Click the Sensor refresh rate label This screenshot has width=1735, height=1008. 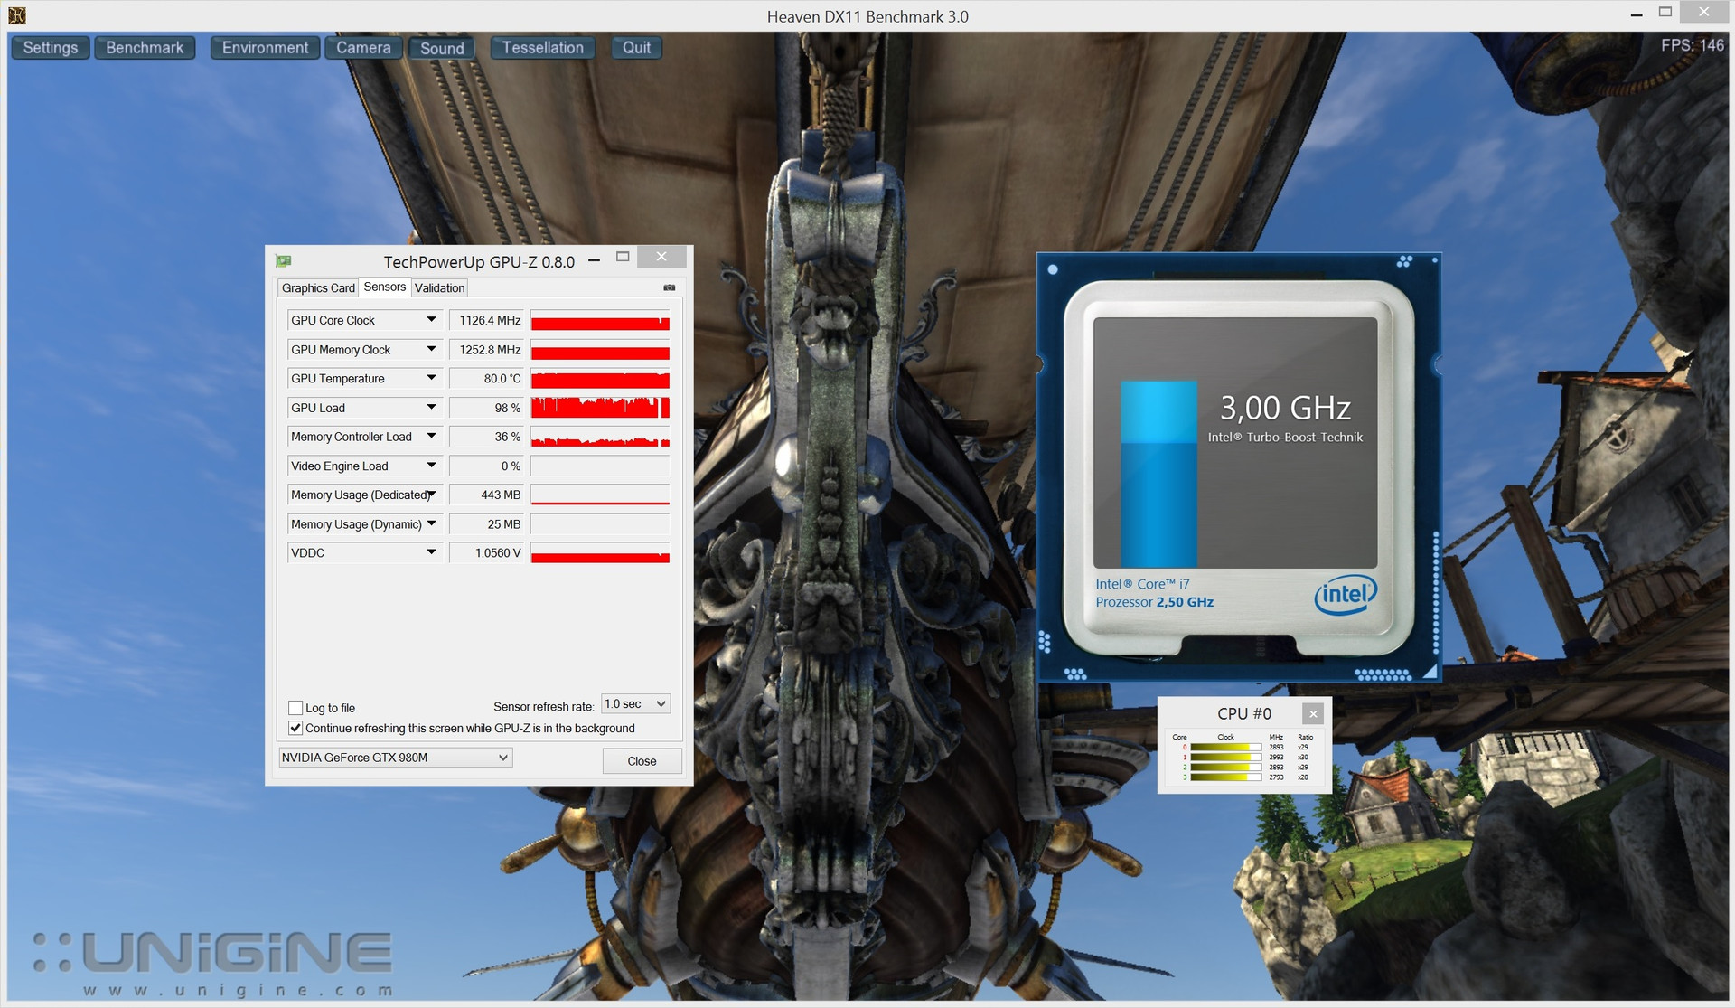(x=543, y=706)
